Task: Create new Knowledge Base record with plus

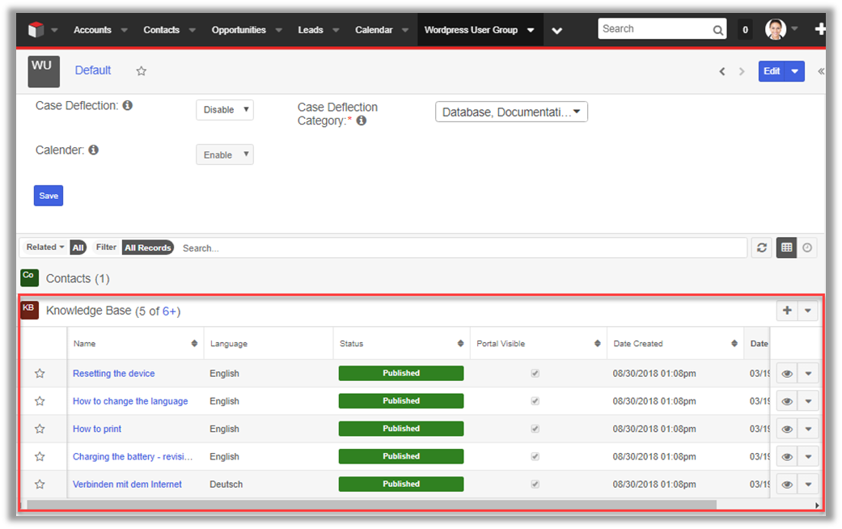Action: pos(787,311)
